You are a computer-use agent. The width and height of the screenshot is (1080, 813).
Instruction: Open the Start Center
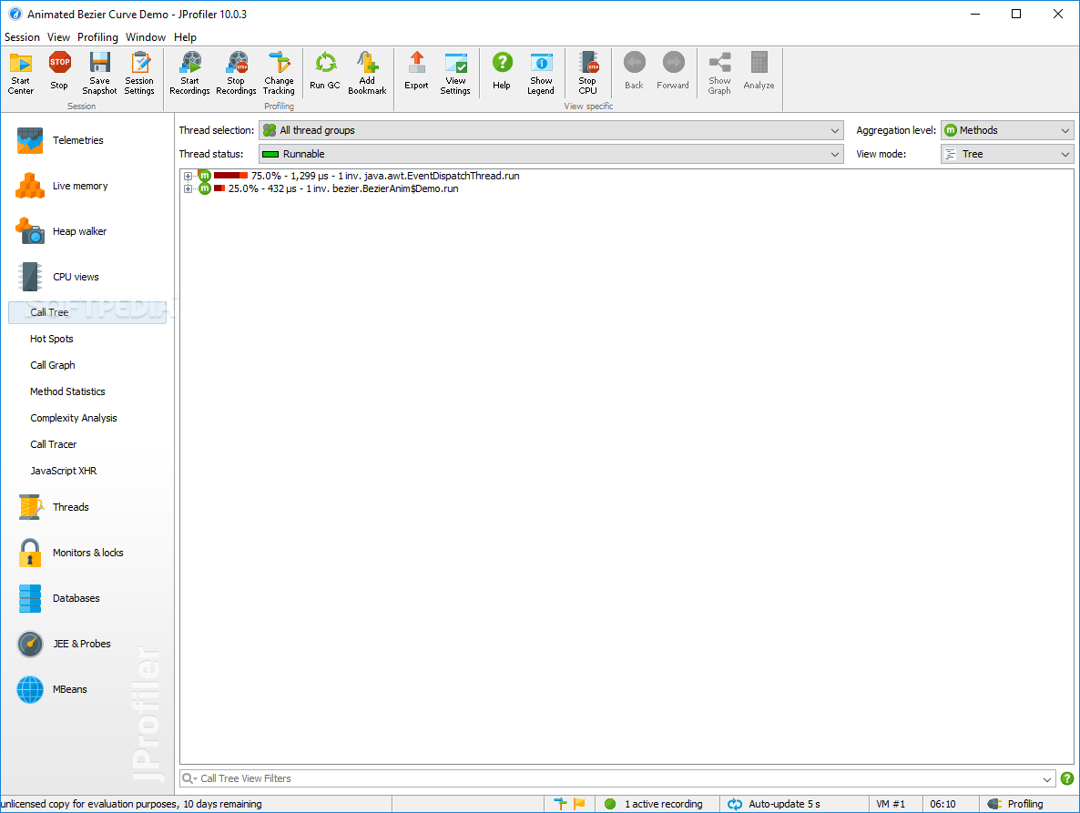point(21,73)
